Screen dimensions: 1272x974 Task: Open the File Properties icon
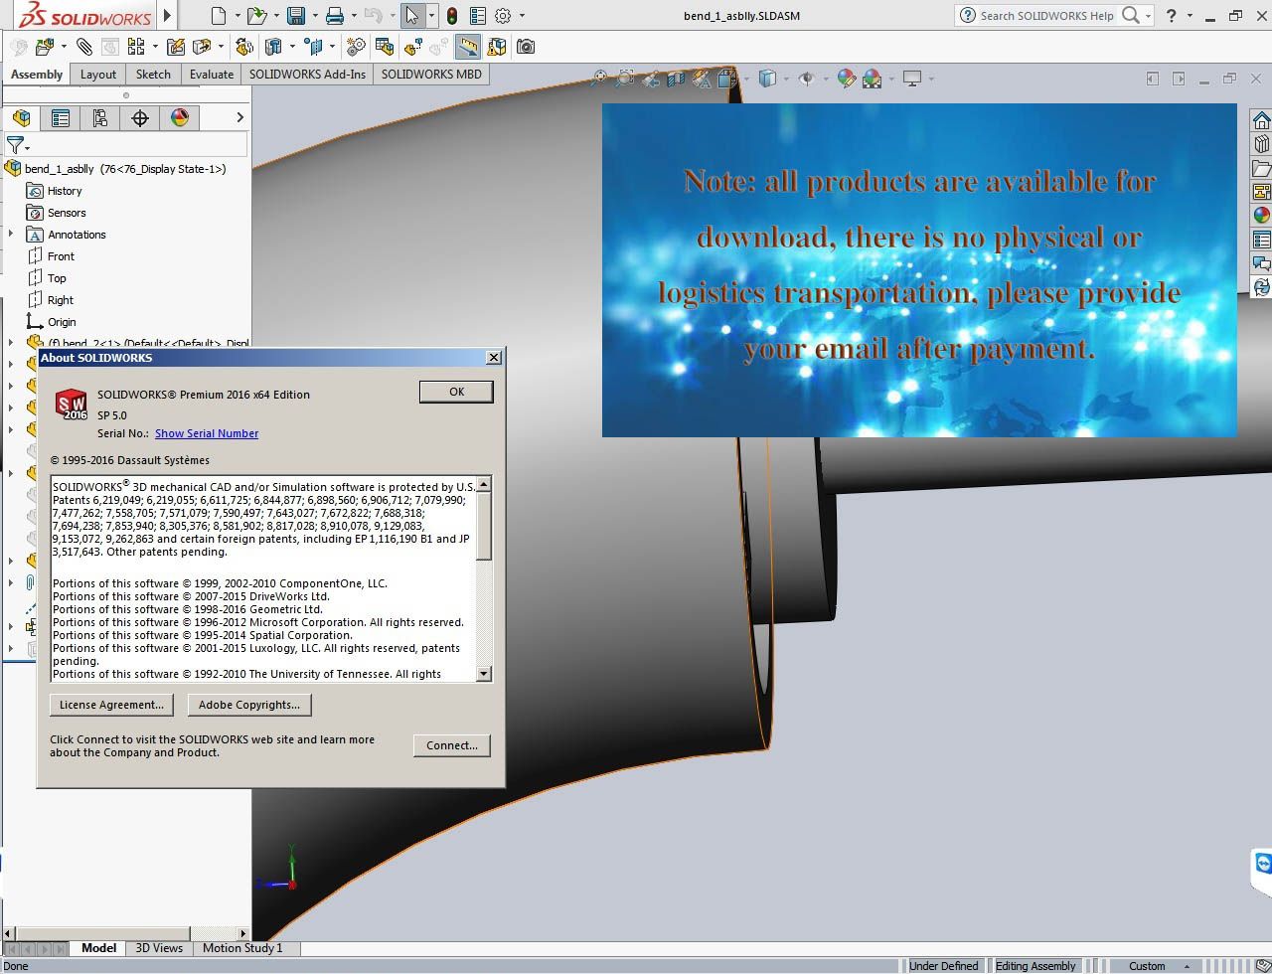tap(478, 15)
